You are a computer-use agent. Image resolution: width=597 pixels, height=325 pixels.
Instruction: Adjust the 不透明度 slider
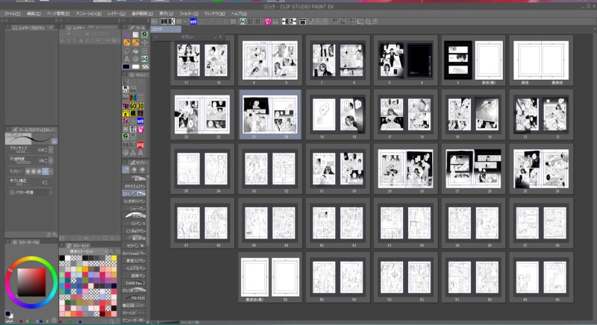[23, 162]
